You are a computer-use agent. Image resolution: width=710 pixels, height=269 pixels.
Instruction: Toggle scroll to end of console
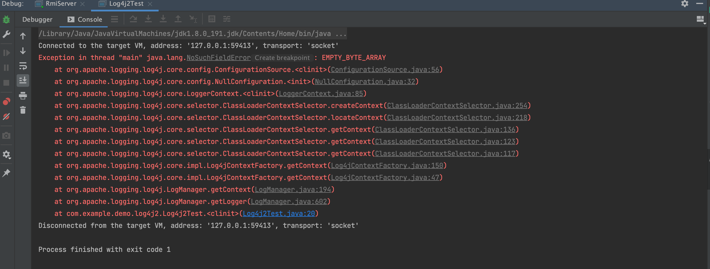(x=23, y=81)
